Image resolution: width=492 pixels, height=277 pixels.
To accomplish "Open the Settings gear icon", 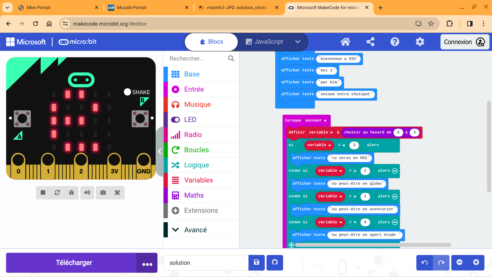I will (420, 42).
